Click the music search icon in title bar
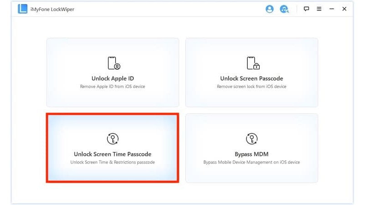The width and height of the screenshot is (365, 205). click(x=285, y=9)
